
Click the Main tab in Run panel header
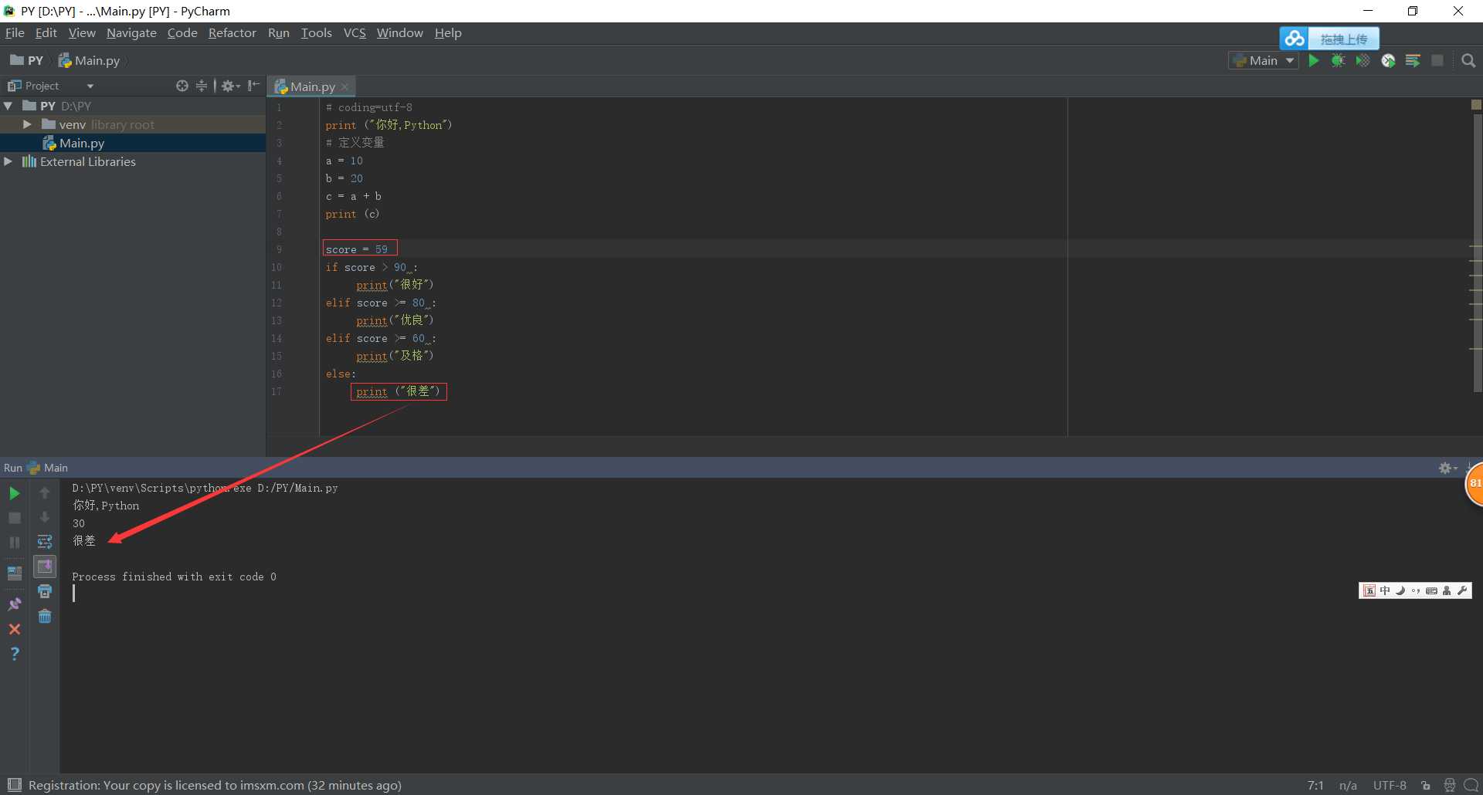tap(48, 468)
